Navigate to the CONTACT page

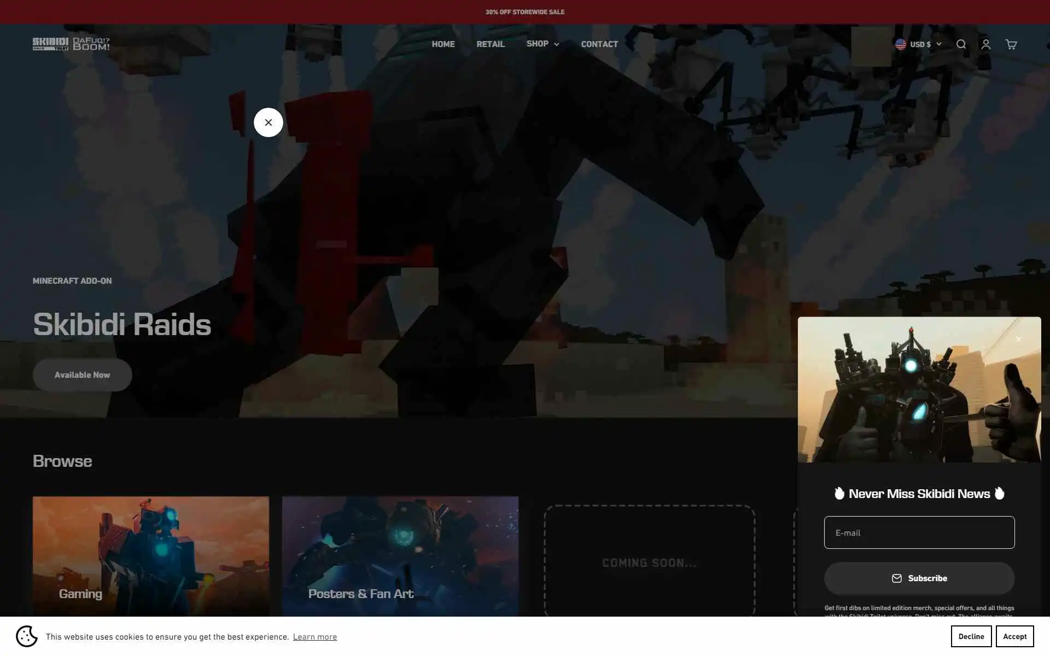tap(599, 44)
